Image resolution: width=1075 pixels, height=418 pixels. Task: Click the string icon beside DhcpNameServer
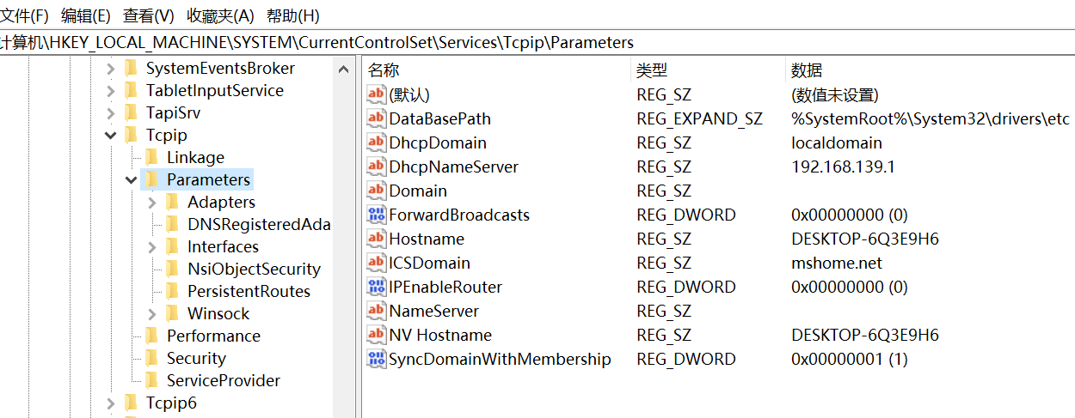(x=377, y=167)
